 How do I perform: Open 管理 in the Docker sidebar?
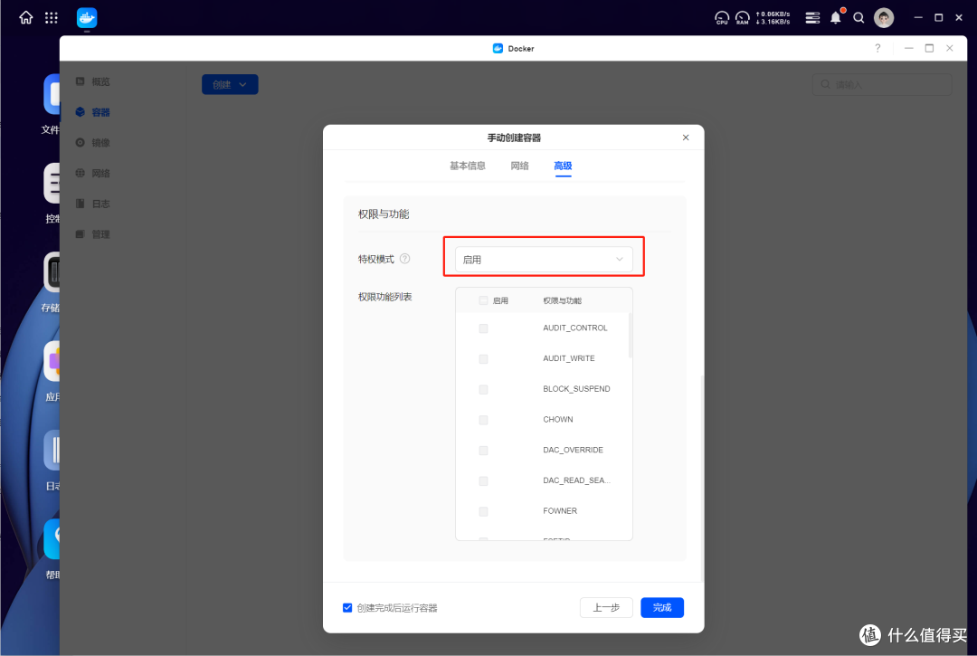point(93,234)
